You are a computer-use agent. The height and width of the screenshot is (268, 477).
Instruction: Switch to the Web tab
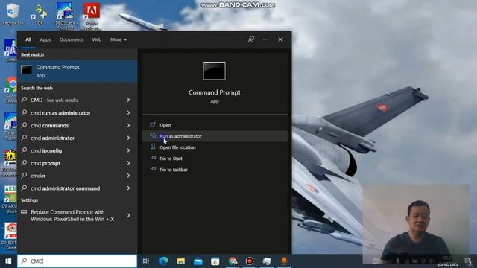click(x=97, y=39)
